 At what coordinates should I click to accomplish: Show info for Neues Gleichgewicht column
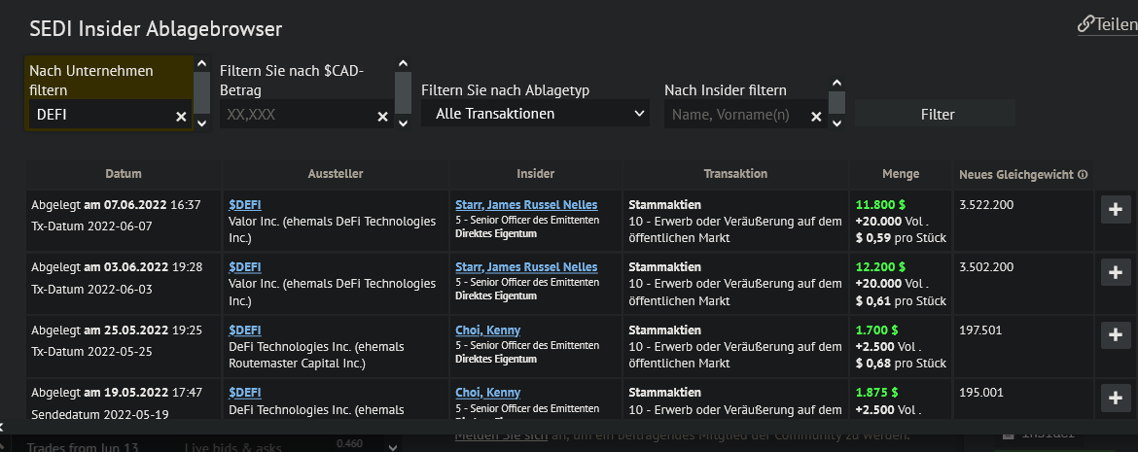tap(1083, 175)
